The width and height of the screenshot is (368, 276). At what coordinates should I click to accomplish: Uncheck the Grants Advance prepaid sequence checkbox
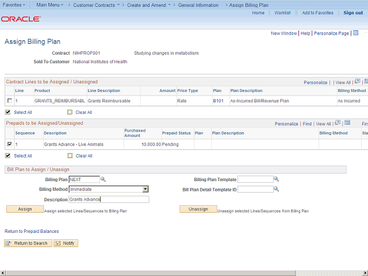coord(9,144)
